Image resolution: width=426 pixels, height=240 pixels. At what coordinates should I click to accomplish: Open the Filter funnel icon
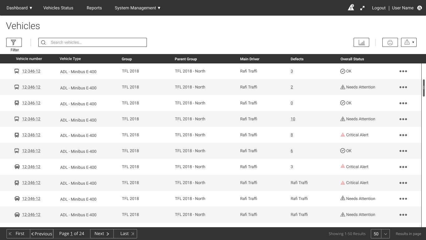click(14, 42)
